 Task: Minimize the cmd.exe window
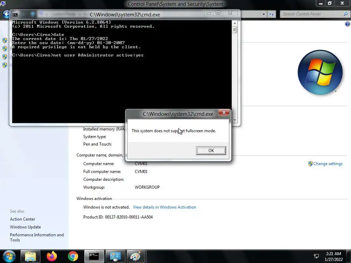209,13
